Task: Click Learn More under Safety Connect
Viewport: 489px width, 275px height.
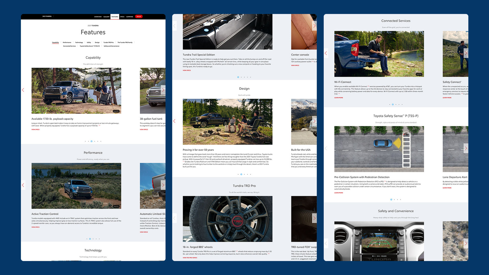Action: tap(447, 98)
